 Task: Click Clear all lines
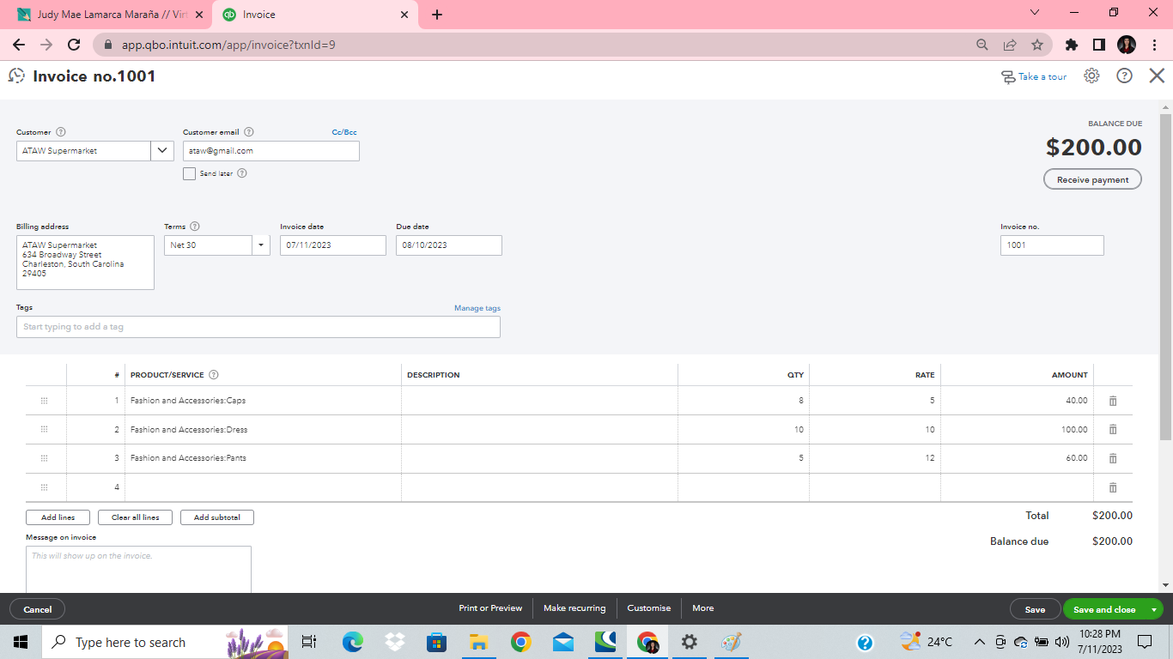135,517
